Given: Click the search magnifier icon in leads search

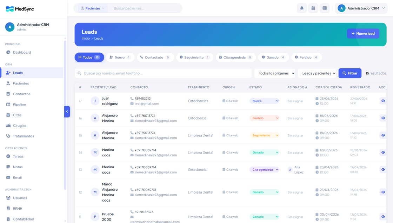Looking at the screenshot, I should 79,73.
